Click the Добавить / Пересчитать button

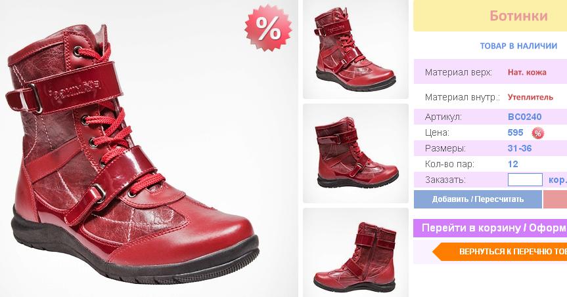[x=478, y=199]
